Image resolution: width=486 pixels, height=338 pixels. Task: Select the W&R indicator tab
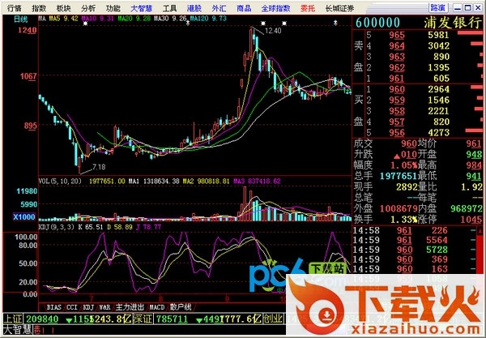click(104, 307)
